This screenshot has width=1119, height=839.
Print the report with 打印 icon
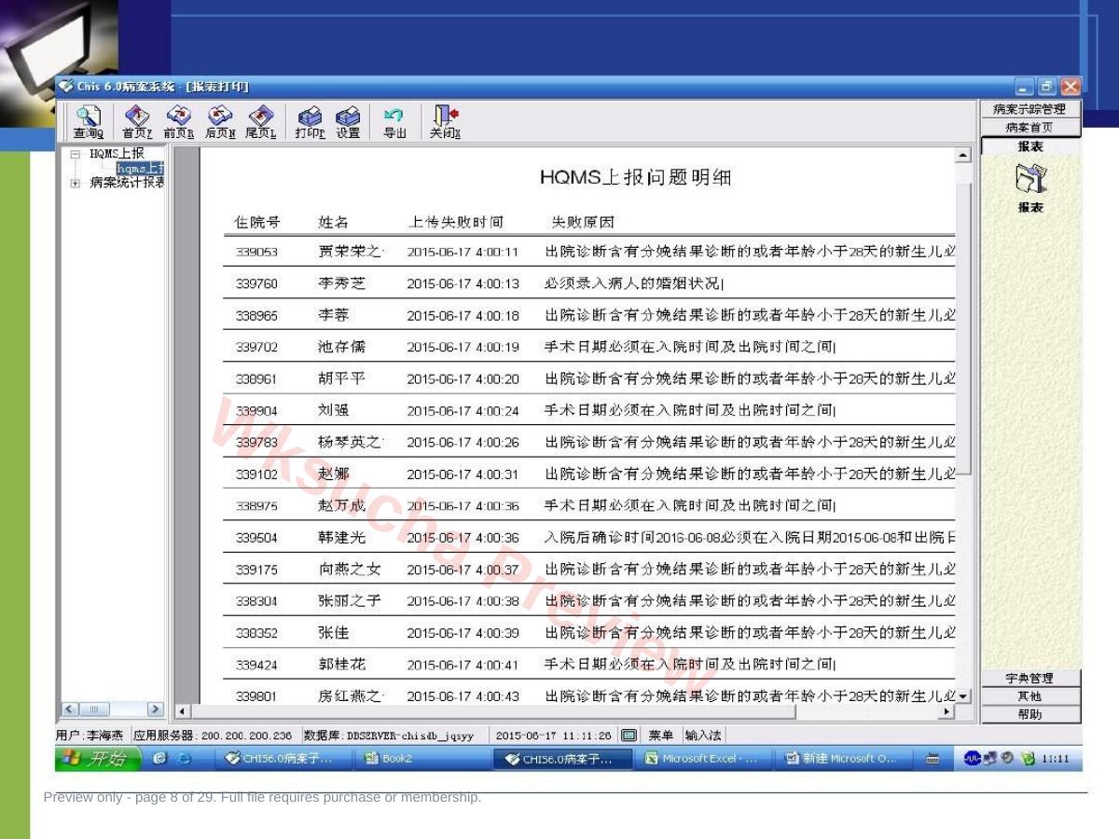[310, 122]
